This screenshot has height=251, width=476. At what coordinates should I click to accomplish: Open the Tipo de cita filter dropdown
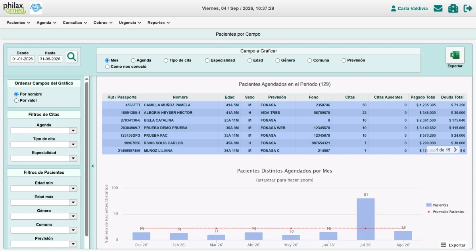pos(44,144)
